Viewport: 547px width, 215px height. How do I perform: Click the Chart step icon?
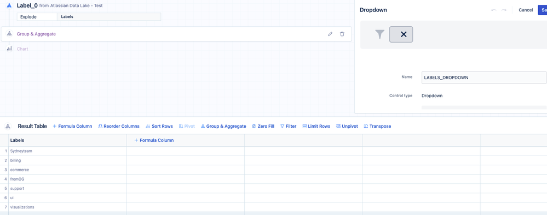coord(9,49)
